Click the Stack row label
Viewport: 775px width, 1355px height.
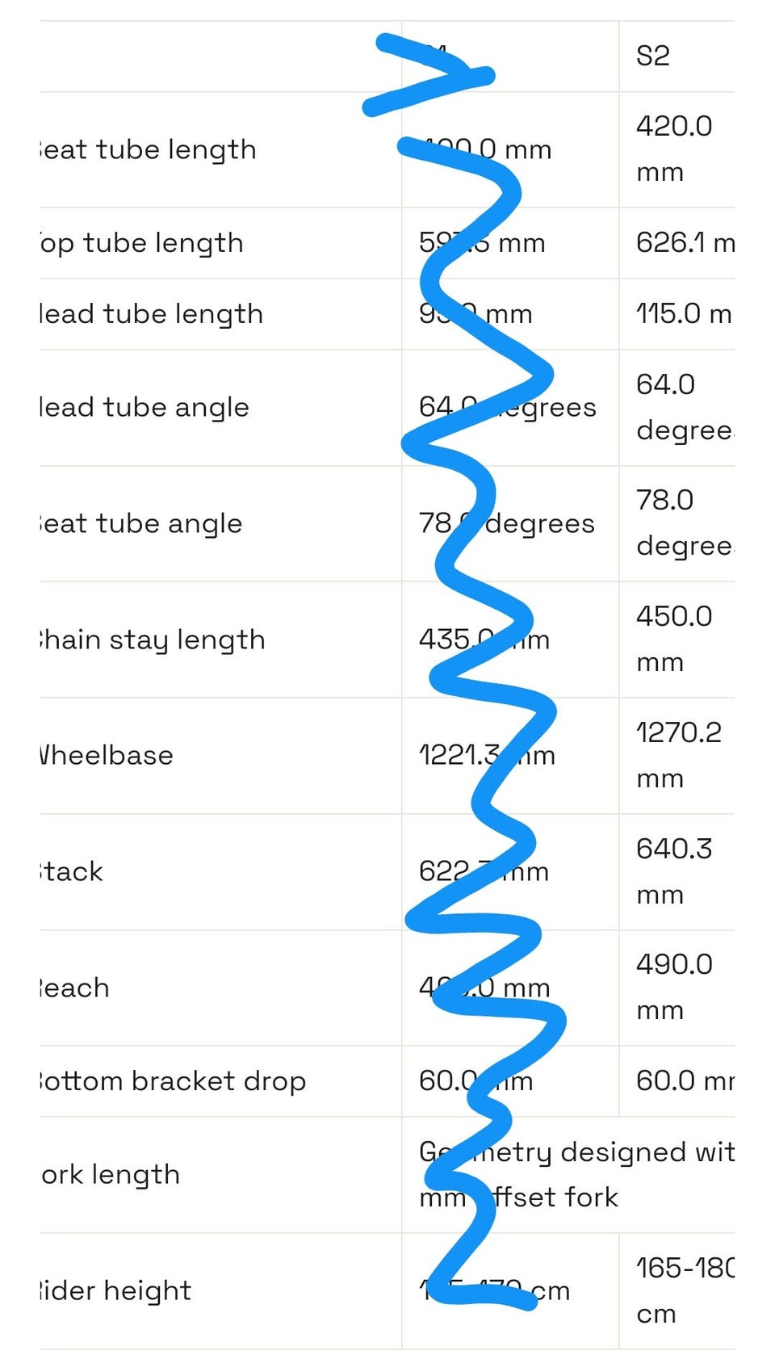coord(72,871)
